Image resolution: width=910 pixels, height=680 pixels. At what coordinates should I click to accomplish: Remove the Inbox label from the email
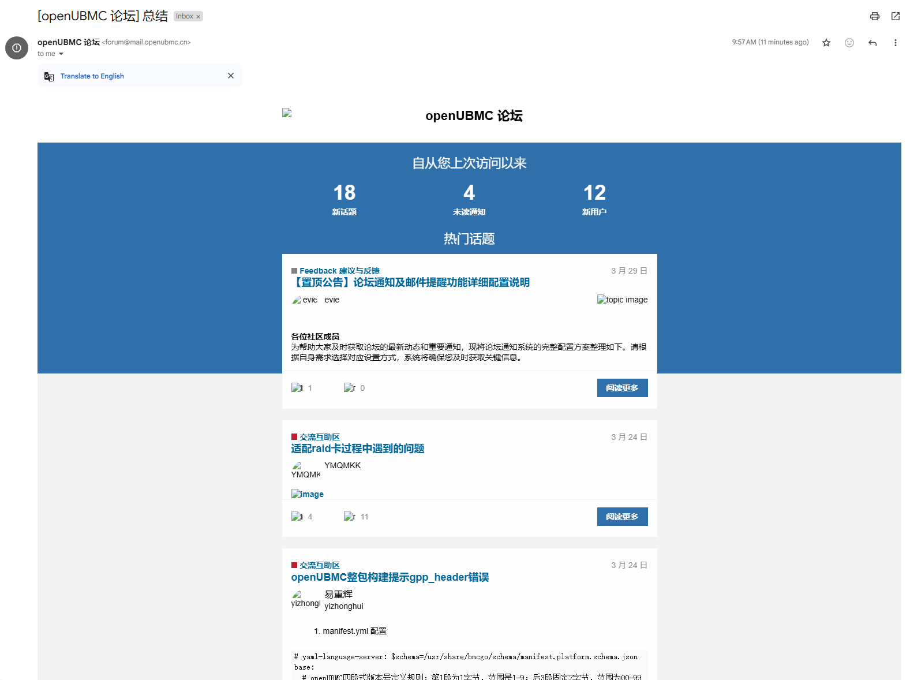199,17
